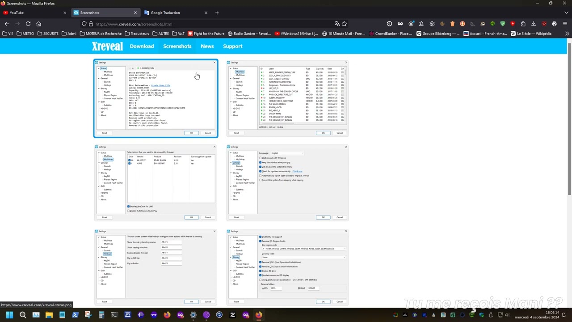Open the extensions puzzle piece icon

tap(523, 24)
